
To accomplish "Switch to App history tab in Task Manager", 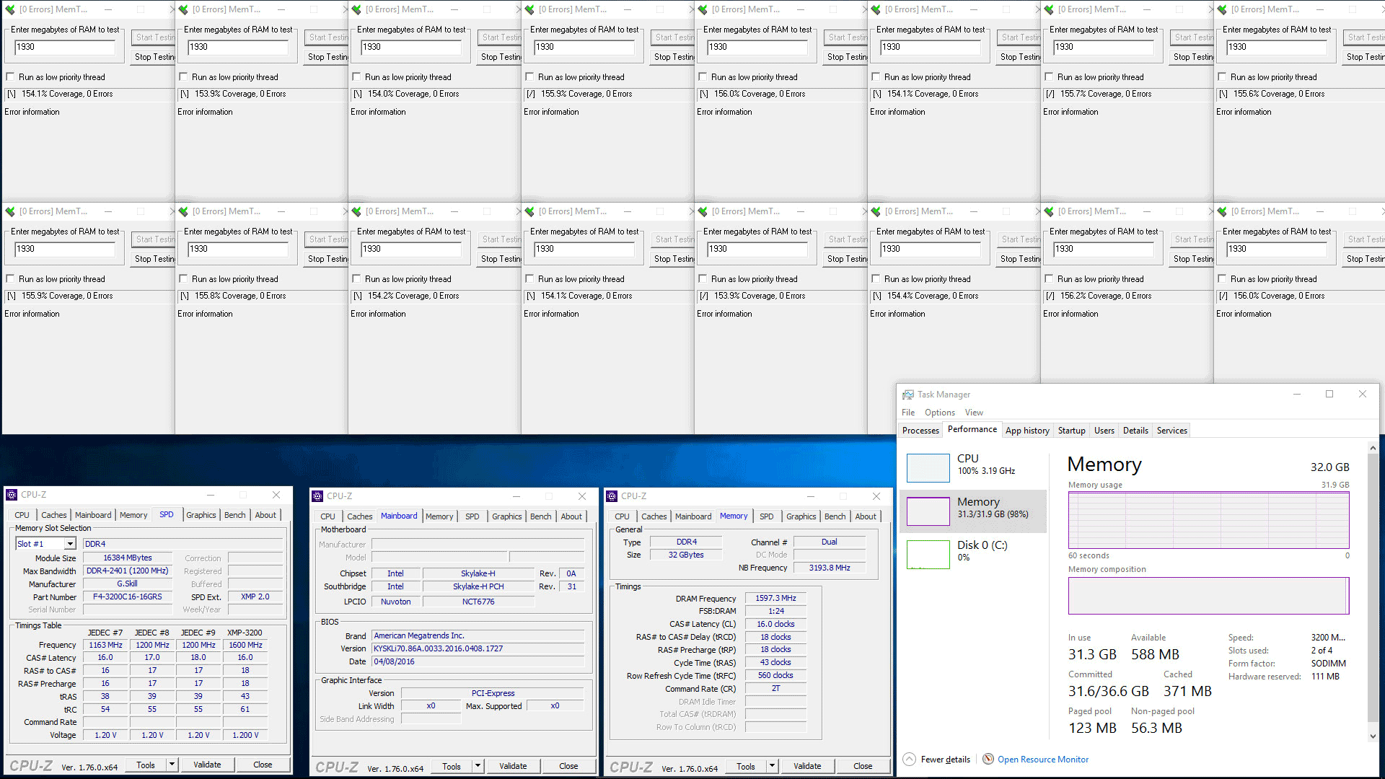I will tap(1027, 431).
